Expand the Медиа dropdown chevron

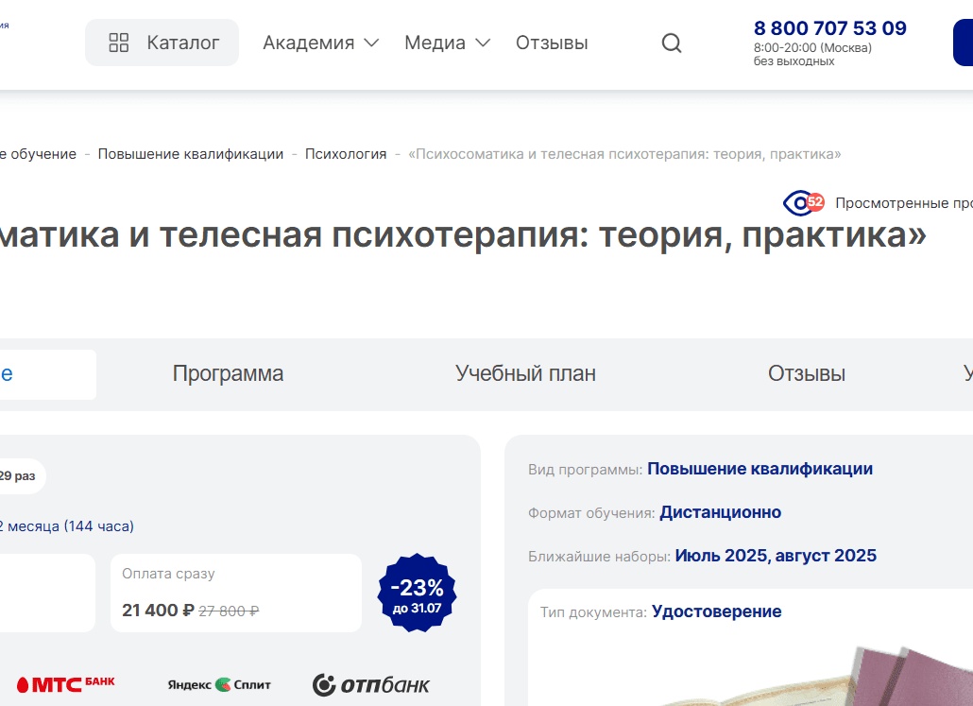click(483, 43)
